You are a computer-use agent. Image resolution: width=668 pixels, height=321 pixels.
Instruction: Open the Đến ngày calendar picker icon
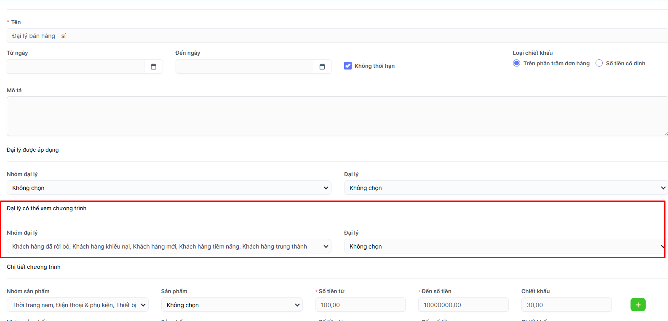322,67
